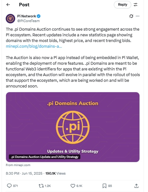
Task: Repost this post via the retweet icon
Action: [x=41, y=186]
